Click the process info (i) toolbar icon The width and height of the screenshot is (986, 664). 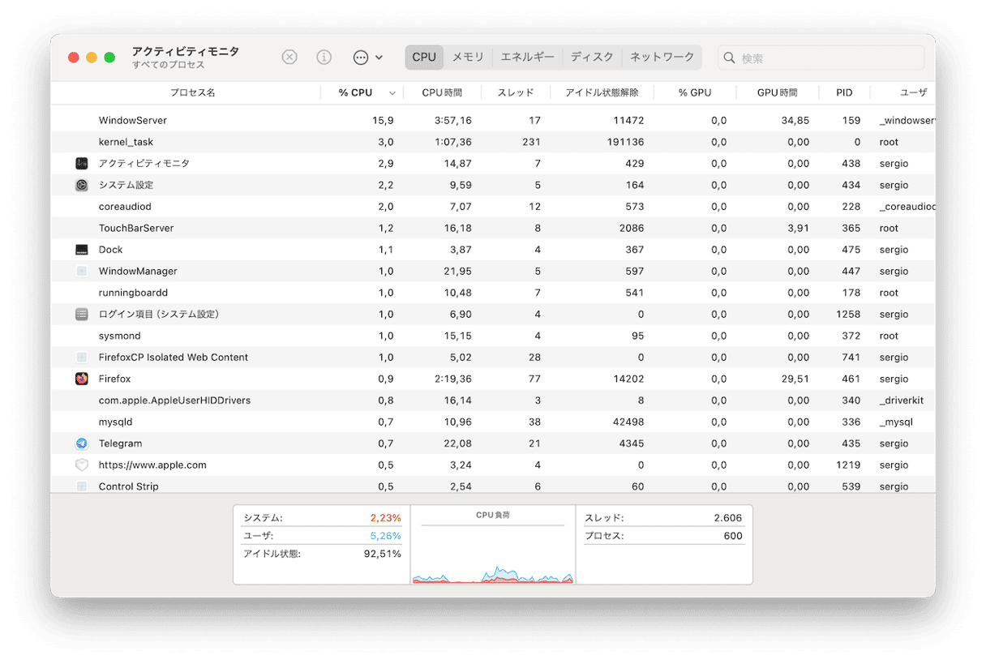[324, 58]
